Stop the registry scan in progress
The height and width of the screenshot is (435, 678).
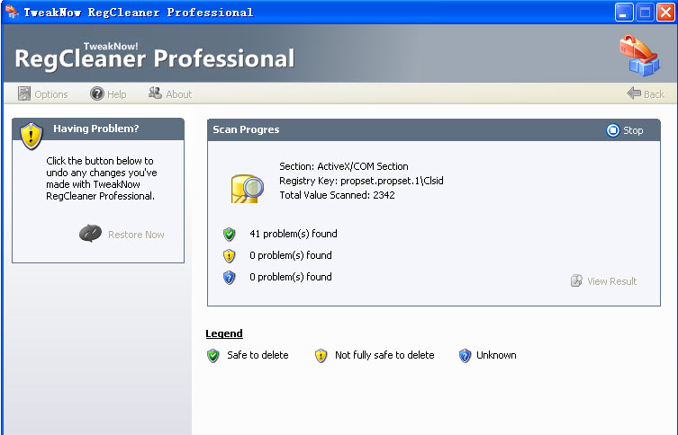pyautogui.click(x=626, y=130)
